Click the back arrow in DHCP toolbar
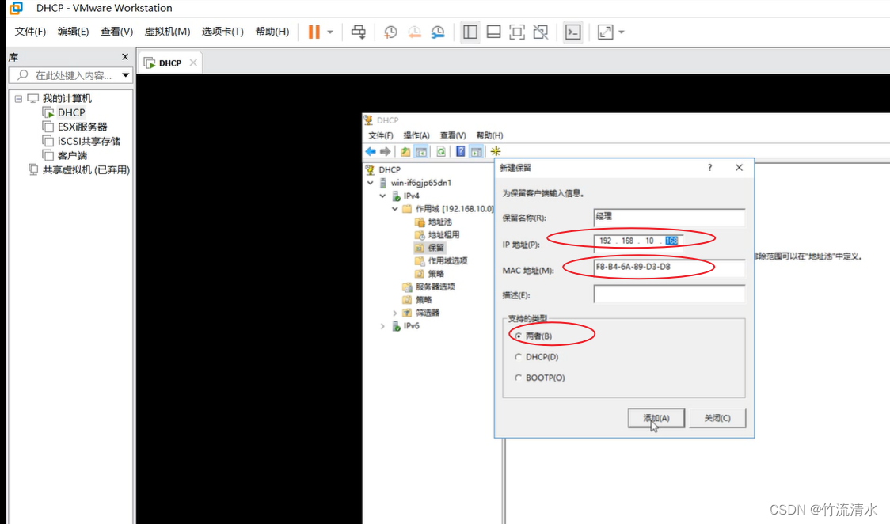890x524 pixels. (x=371, y=151)
